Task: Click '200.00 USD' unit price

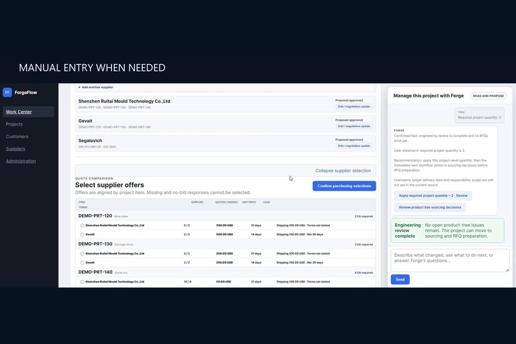Action: click(225, 254)
